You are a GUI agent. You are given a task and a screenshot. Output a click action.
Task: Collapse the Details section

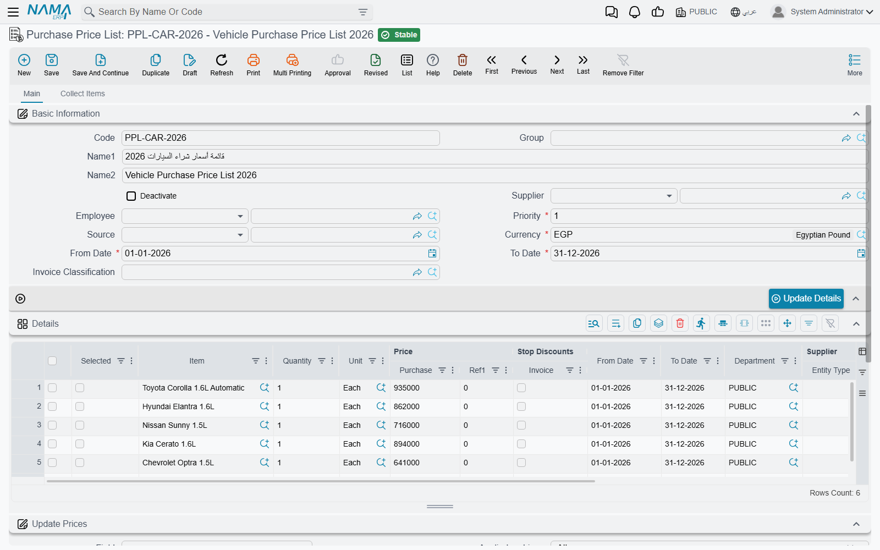856,324
